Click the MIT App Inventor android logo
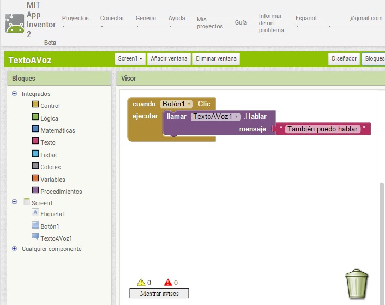Screen dimensions: 385x305 click(x=15, y=23)
